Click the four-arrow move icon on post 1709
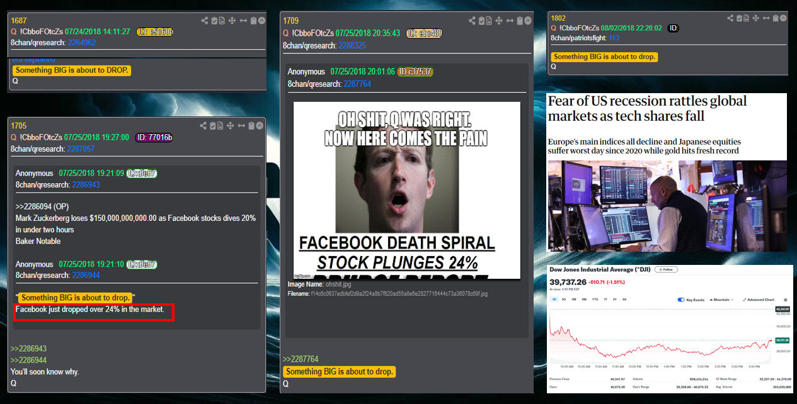 499,21
